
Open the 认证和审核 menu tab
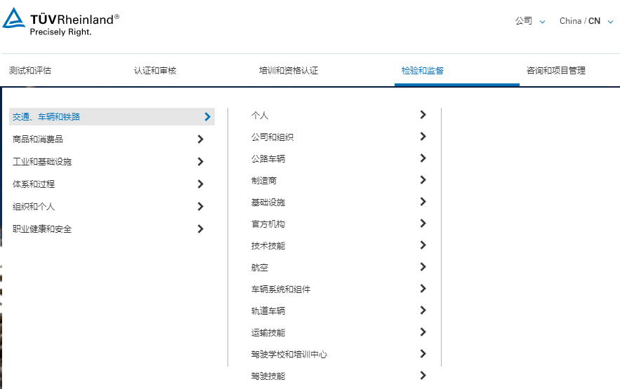155,71
